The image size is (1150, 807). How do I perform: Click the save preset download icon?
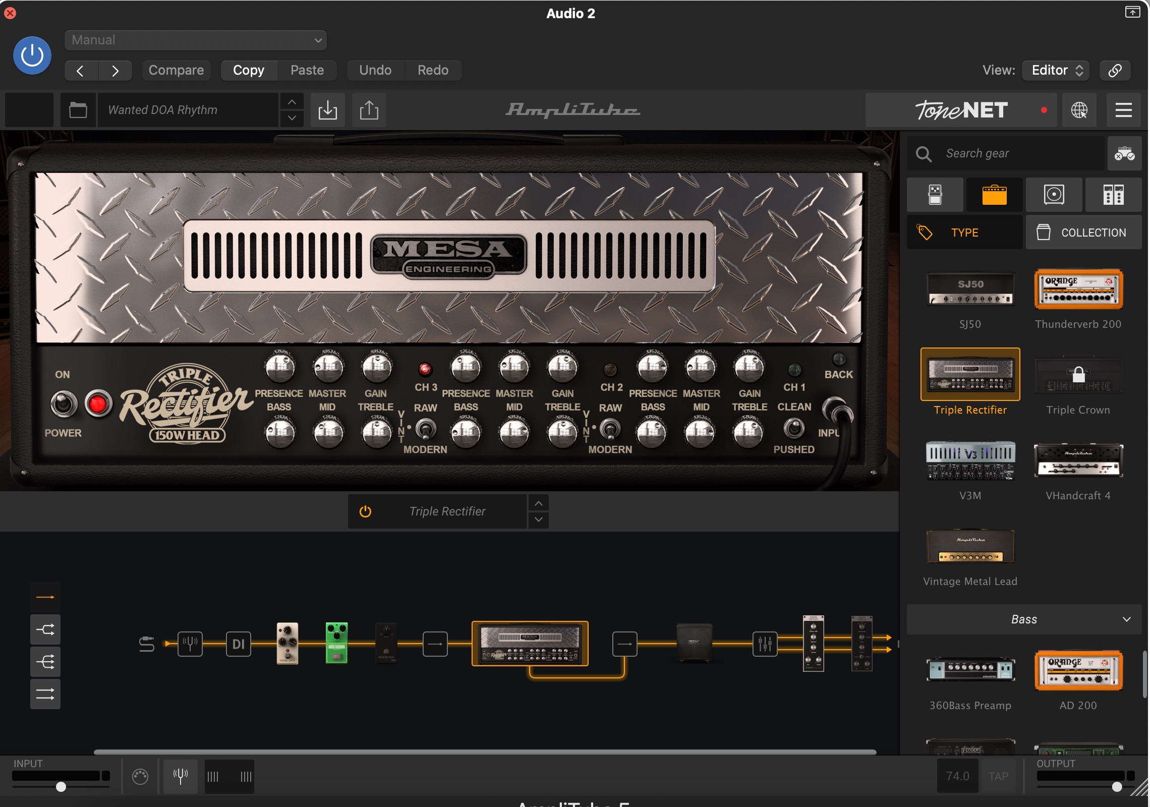[328, 110]
